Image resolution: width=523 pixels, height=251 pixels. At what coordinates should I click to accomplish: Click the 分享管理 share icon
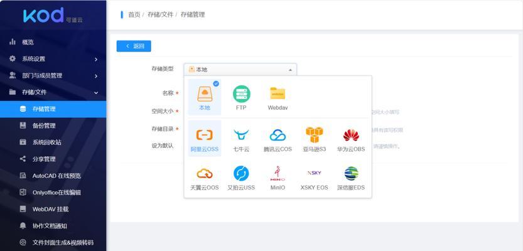[x=23, y=159]
